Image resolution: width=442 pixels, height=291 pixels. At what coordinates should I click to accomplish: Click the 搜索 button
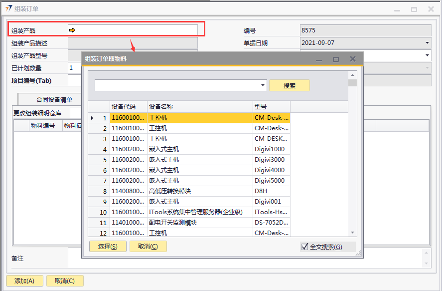click(289, 85)
